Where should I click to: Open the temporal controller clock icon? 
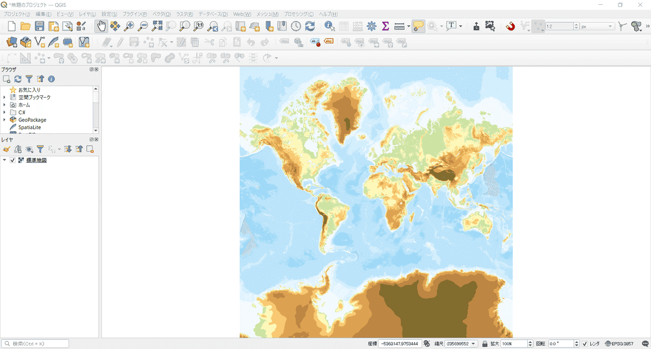[x=296, y=26]
